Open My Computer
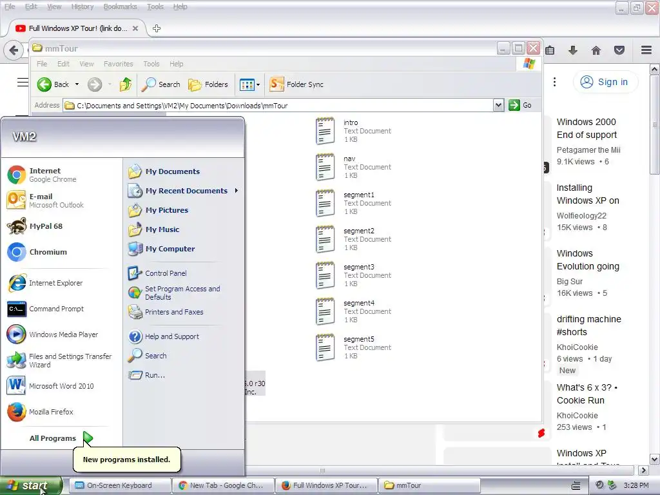660x495 pixels. pyautogui.click(x=162, y=249)
